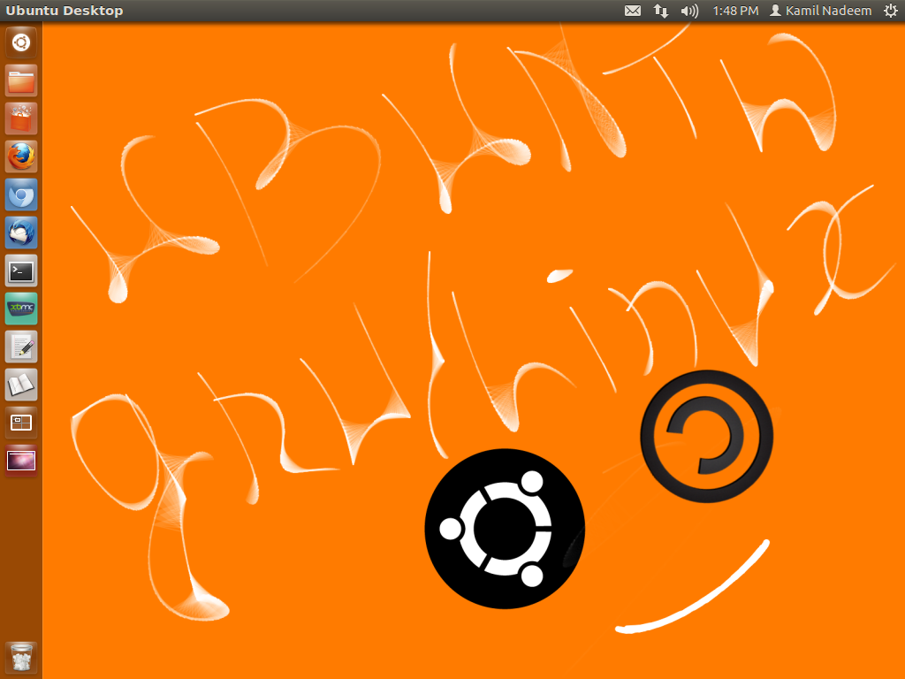The image size is (905, 679).
Task: Open the messaging envelope indicator
Action: pos(633,11)
